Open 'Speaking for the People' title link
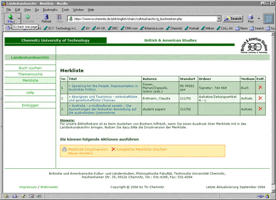276x200 pixels. click(x=103, y=88)
